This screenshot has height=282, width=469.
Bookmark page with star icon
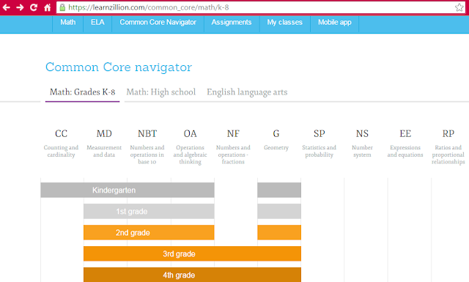459,7
